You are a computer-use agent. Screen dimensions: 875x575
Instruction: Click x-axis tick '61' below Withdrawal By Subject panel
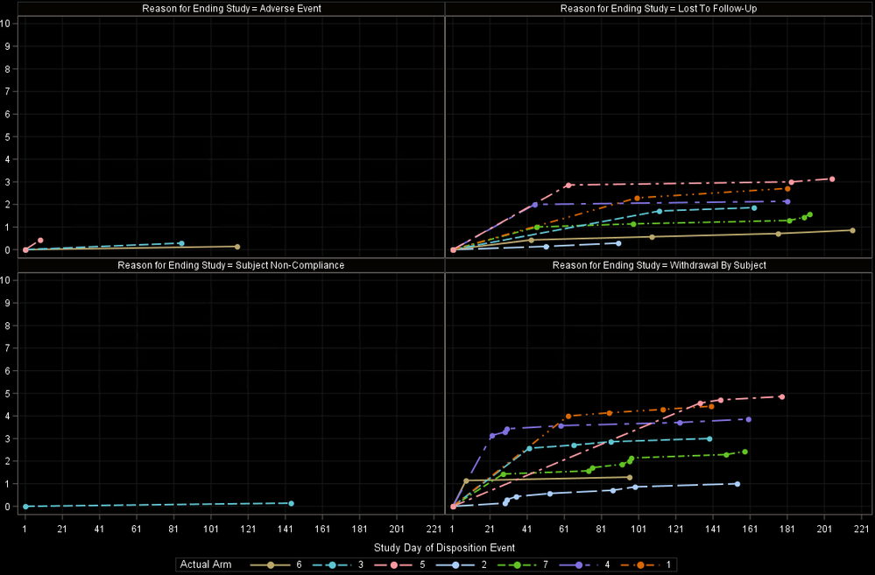[x=564, y=529]
